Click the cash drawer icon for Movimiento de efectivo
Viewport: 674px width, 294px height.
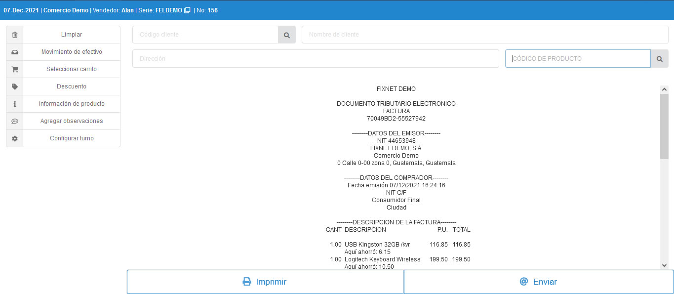pyautogui.click(x=15, y=52)
